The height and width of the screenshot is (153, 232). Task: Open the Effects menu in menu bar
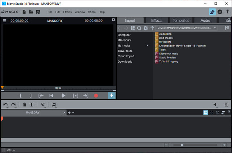pos(67,12)
